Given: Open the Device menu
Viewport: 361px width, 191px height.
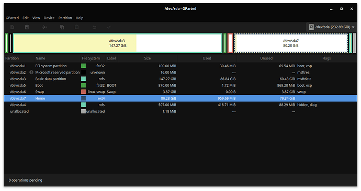Looking at the screenshot, I should click(x=49, y=18).
